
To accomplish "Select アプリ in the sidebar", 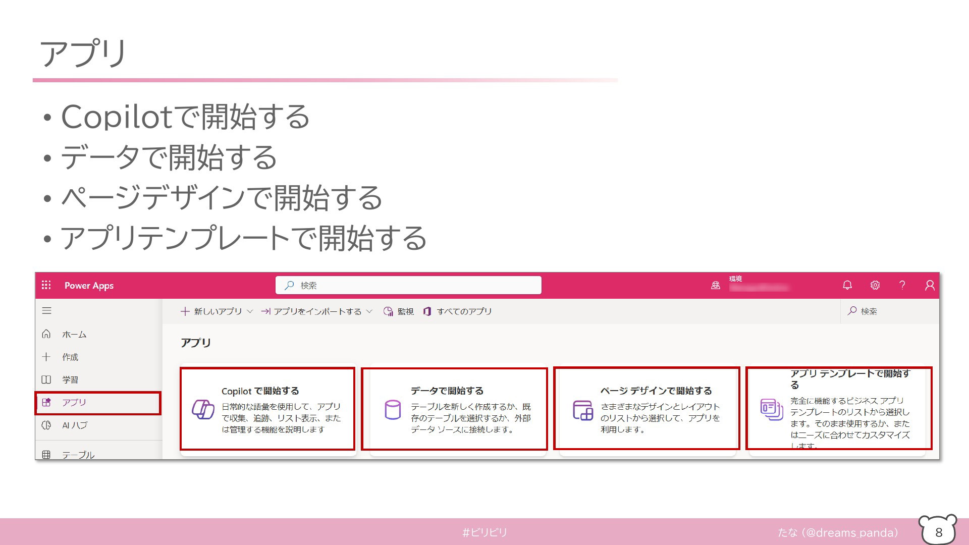I will click(98, 403).
